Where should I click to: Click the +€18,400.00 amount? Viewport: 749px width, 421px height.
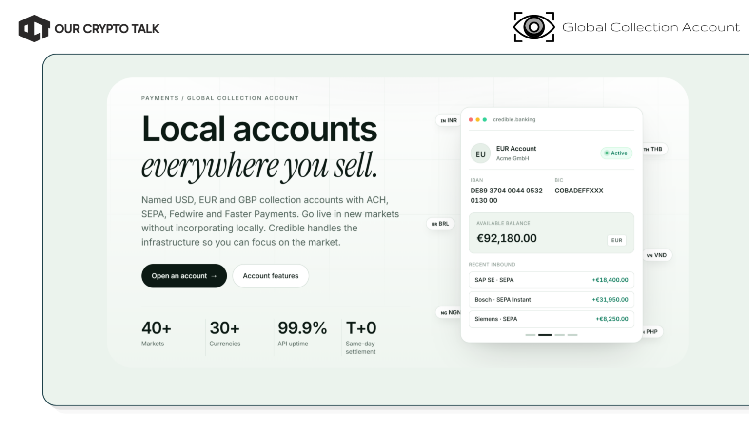pyautogui.click(x=610, y=280)
